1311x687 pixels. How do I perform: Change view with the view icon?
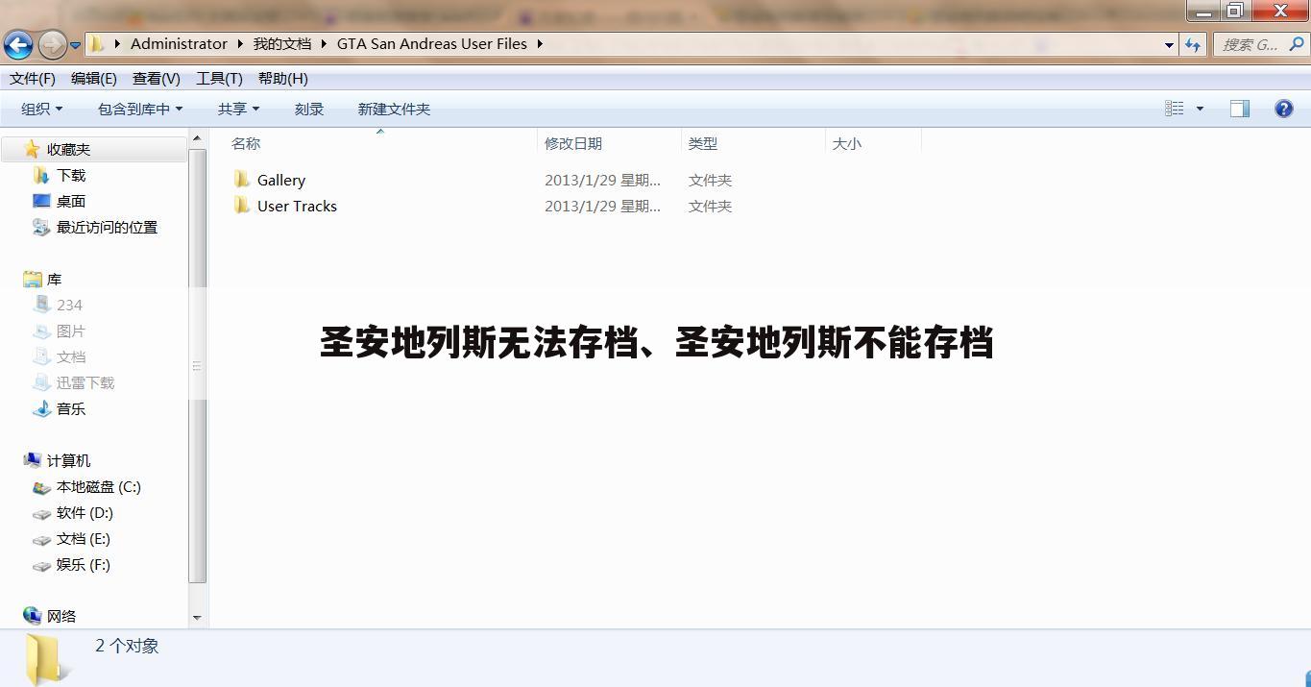[x=1175, y=109]
